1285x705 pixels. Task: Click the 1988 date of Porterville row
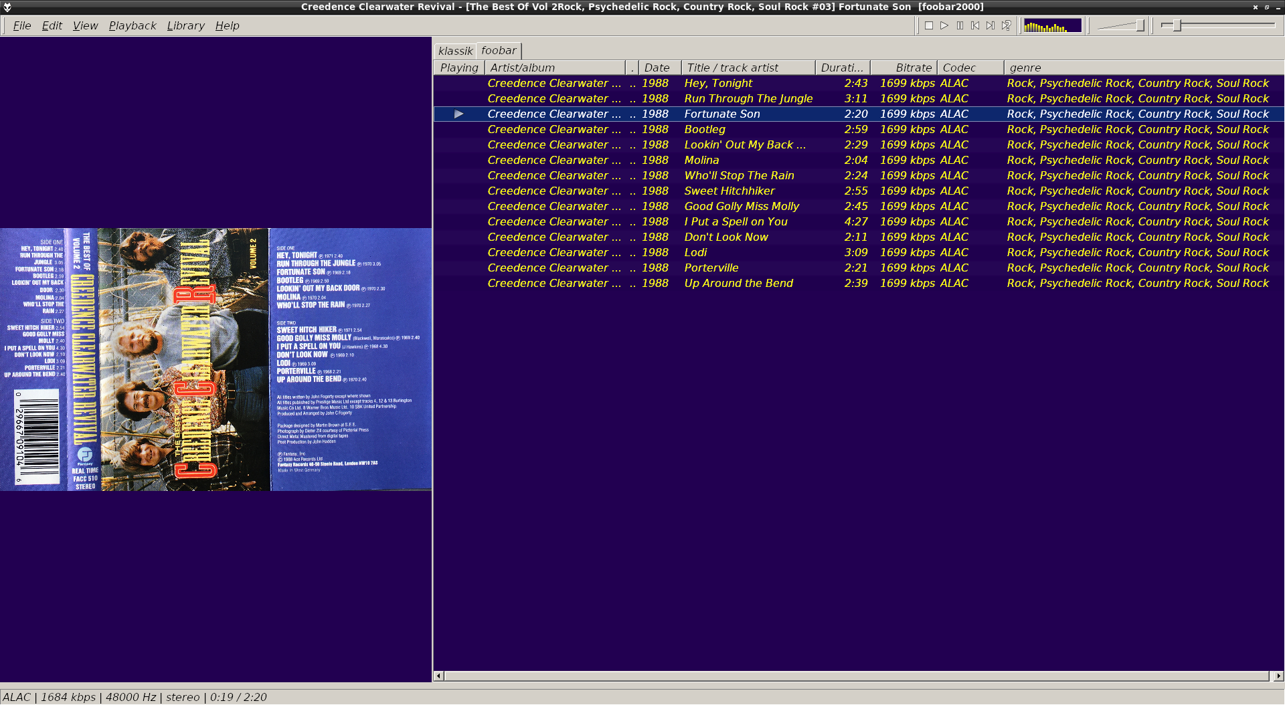[655, 268]
